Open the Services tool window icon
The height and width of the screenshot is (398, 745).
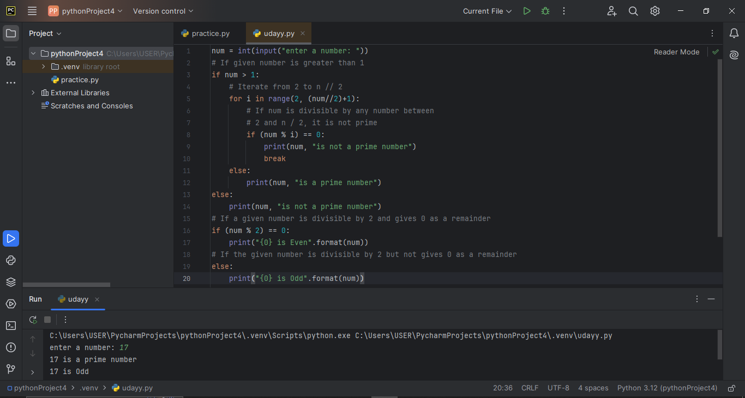[x=11, y=304]
